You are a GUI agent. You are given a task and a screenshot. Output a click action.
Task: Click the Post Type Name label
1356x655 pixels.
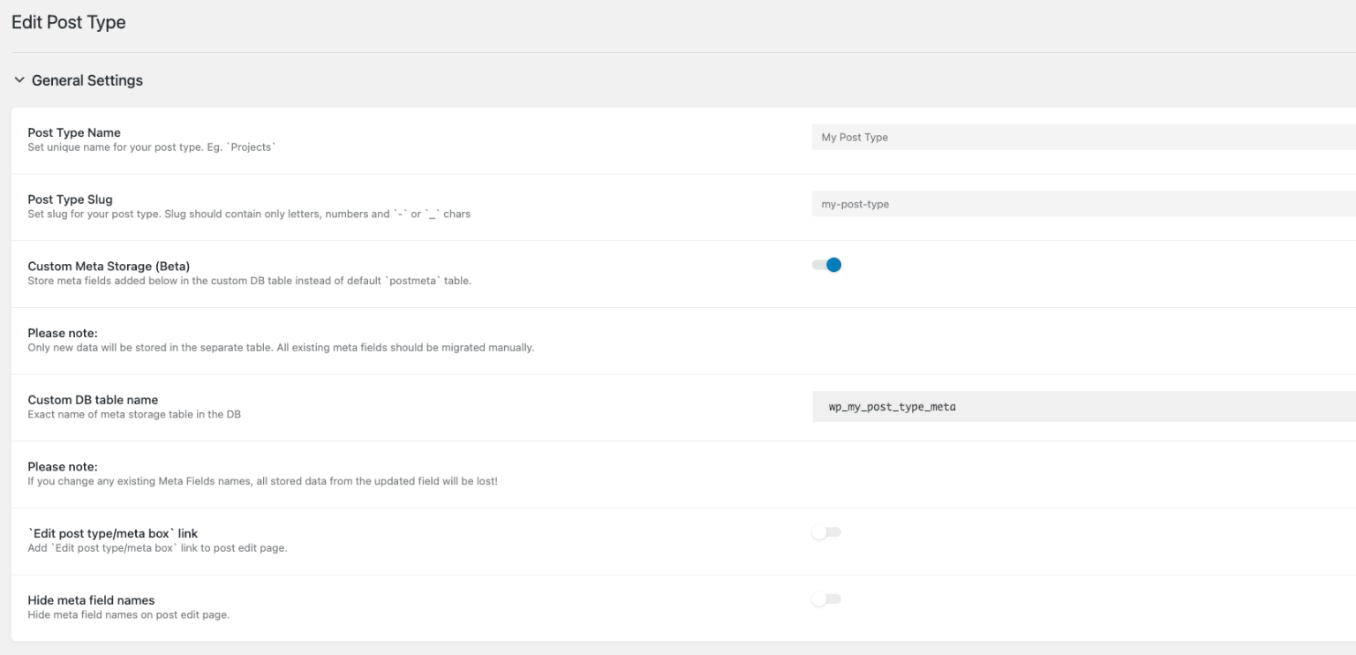pos(74,132)
